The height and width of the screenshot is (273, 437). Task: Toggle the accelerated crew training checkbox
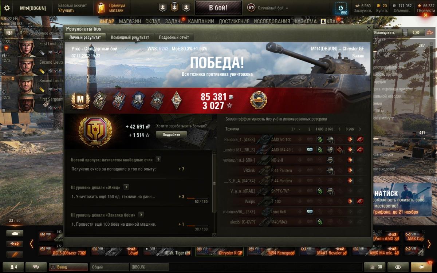[25, 33]
